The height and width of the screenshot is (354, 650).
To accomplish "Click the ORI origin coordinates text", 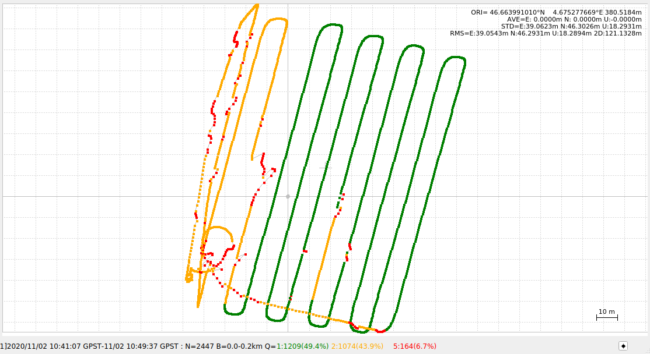I will point(556,12).
